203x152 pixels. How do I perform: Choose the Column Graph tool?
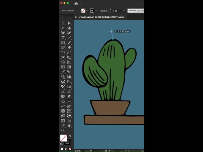(x=69, y=77)
